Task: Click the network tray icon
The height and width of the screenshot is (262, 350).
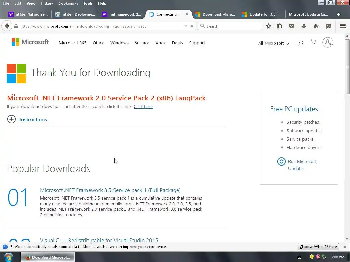Action: click(x=324, y=257)
